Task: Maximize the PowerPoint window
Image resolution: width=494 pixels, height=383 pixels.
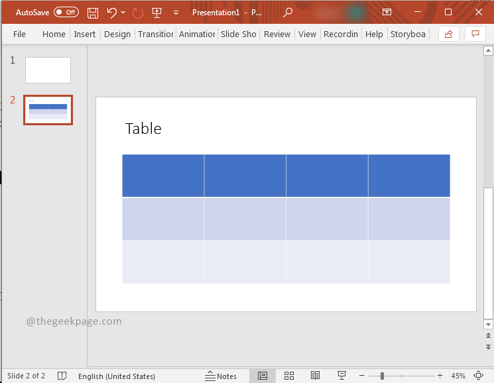Action: (x=448, y=12)
